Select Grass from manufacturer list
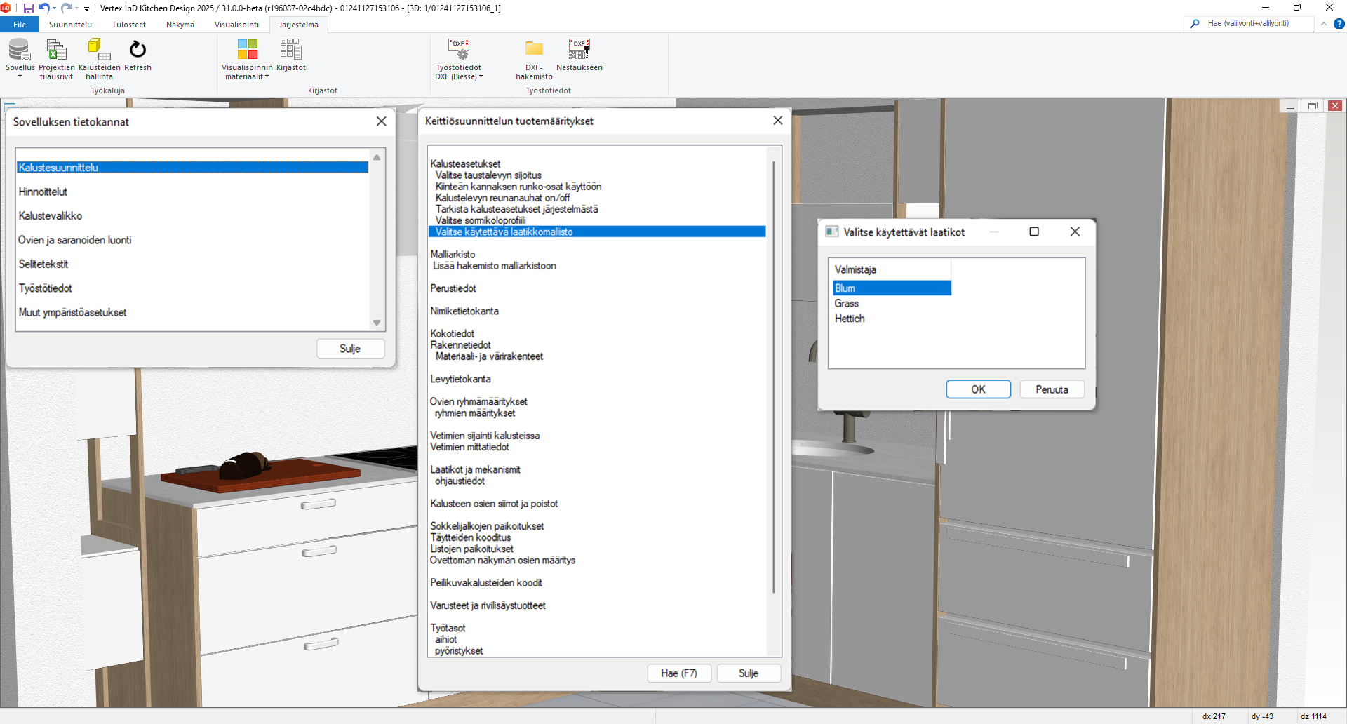Image resolution: width=1347 pixels, height=724 pixels. click(847, 304)
